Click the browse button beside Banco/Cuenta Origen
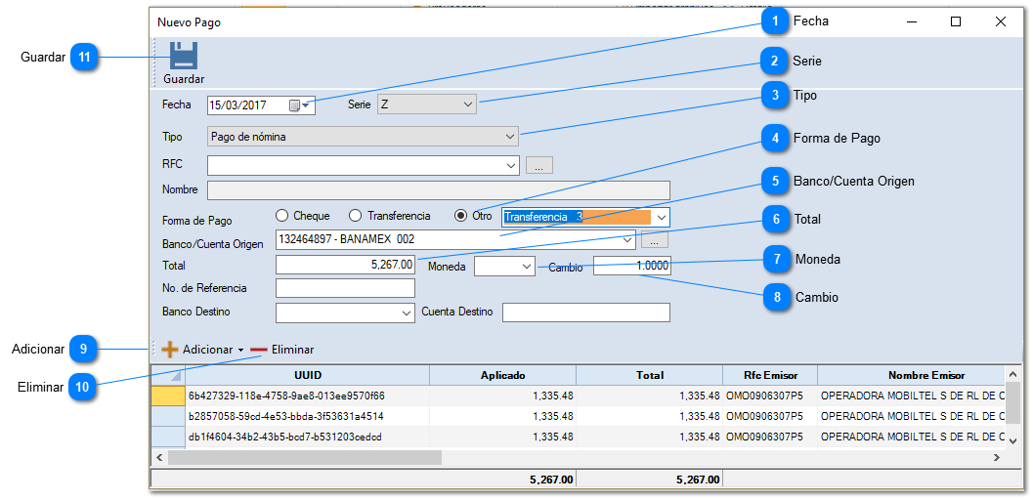This screenshot has width=1033, height=500. (655, 239)
